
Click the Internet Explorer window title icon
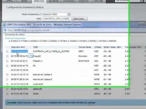5,25
